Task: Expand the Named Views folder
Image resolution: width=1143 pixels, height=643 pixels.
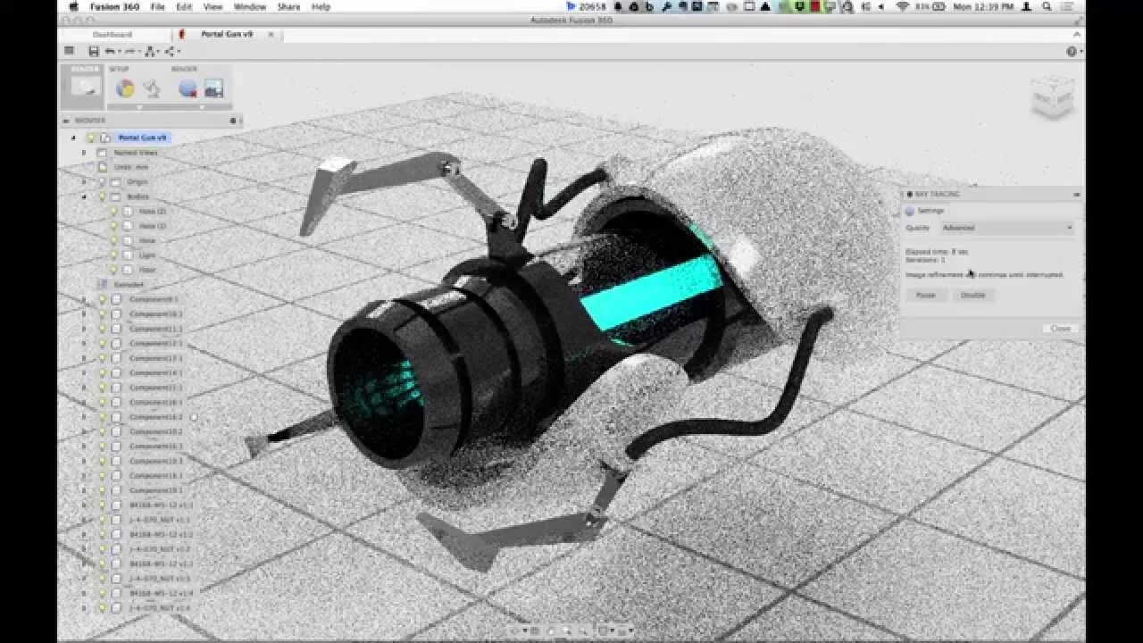Action: click(85, 153)
